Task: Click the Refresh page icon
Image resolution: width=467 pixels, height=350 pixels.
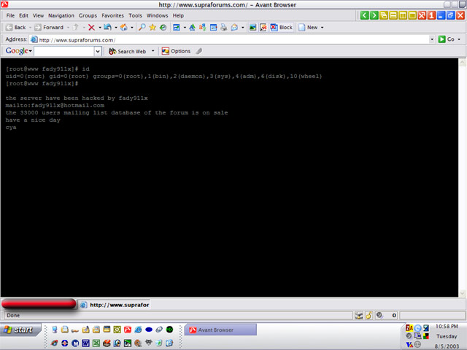Action: (x=107, y=27)
